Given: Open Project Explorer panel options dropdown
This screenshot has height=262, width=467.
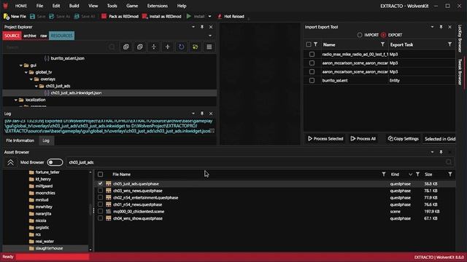Looking at the screenshot, I should pyautogui.click(x=193, y=27).
